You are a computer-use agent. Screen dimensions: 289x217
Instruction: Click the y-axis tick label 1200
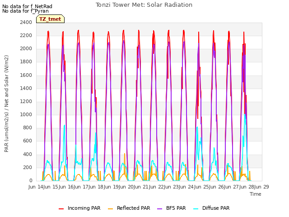26,101
